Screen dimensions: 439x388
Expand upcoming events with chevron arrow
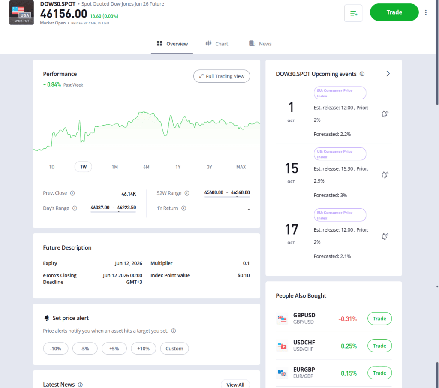pos(388,74)
